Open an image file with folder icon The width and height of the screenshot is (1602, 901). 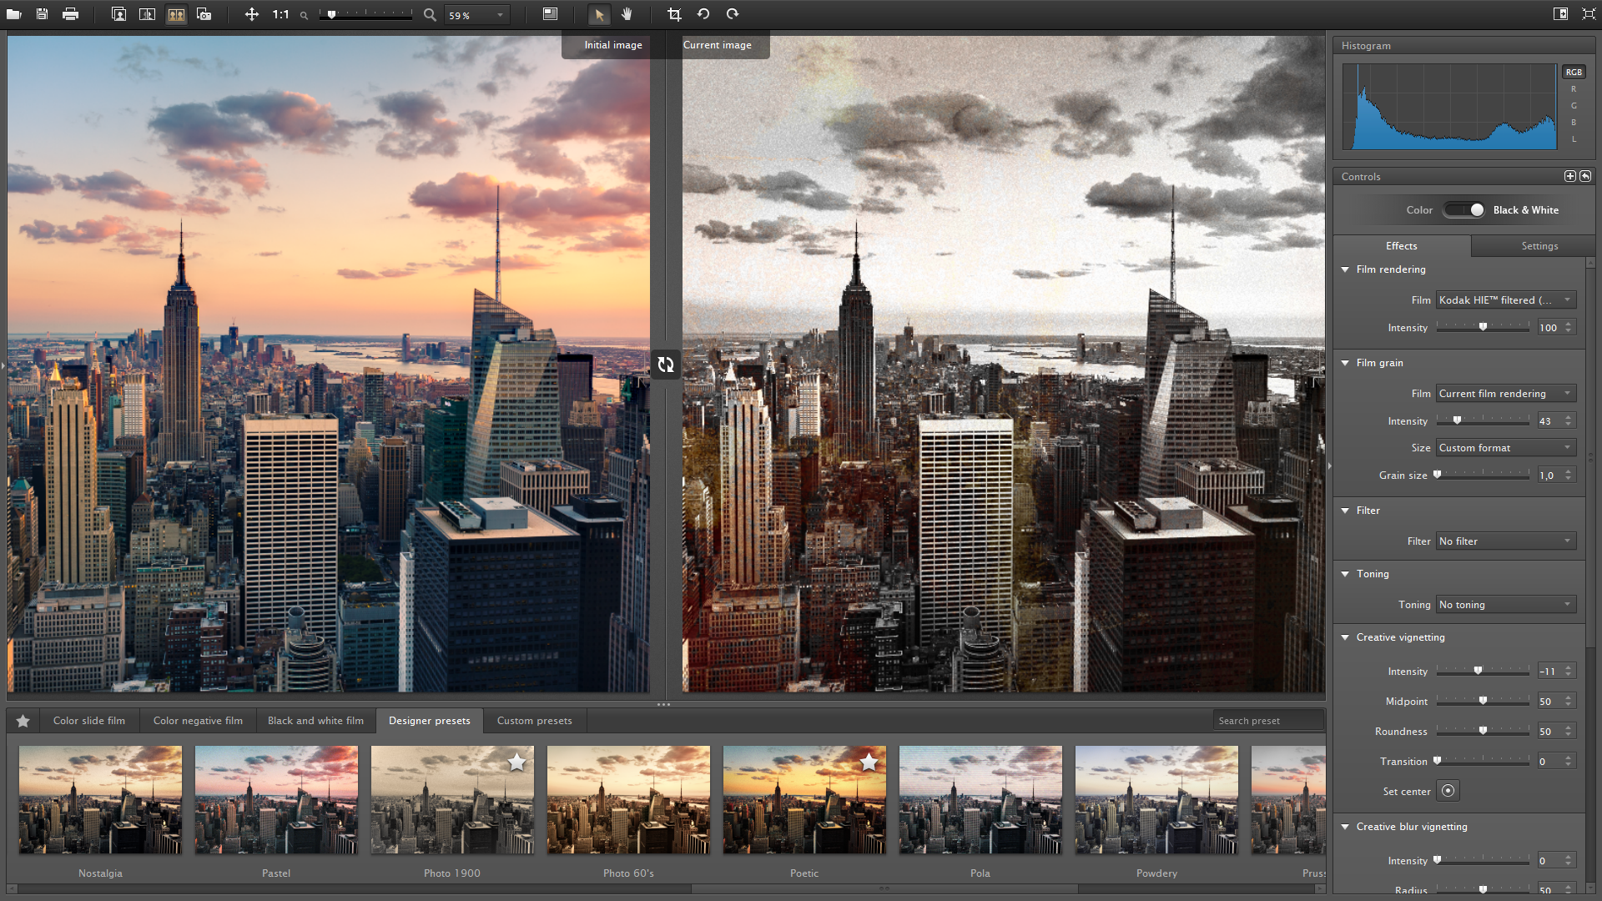click(14, 14)
